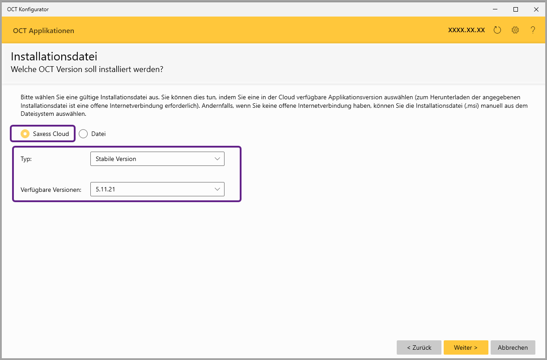The image size is (547, 360).
Task: Open settings via the gear icon
Action: point(515,30)
